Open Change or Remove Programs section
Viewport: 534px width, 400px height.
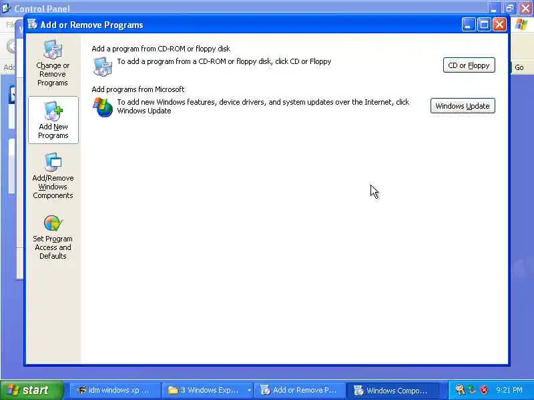pyautogui.click(x=53, y=63)
